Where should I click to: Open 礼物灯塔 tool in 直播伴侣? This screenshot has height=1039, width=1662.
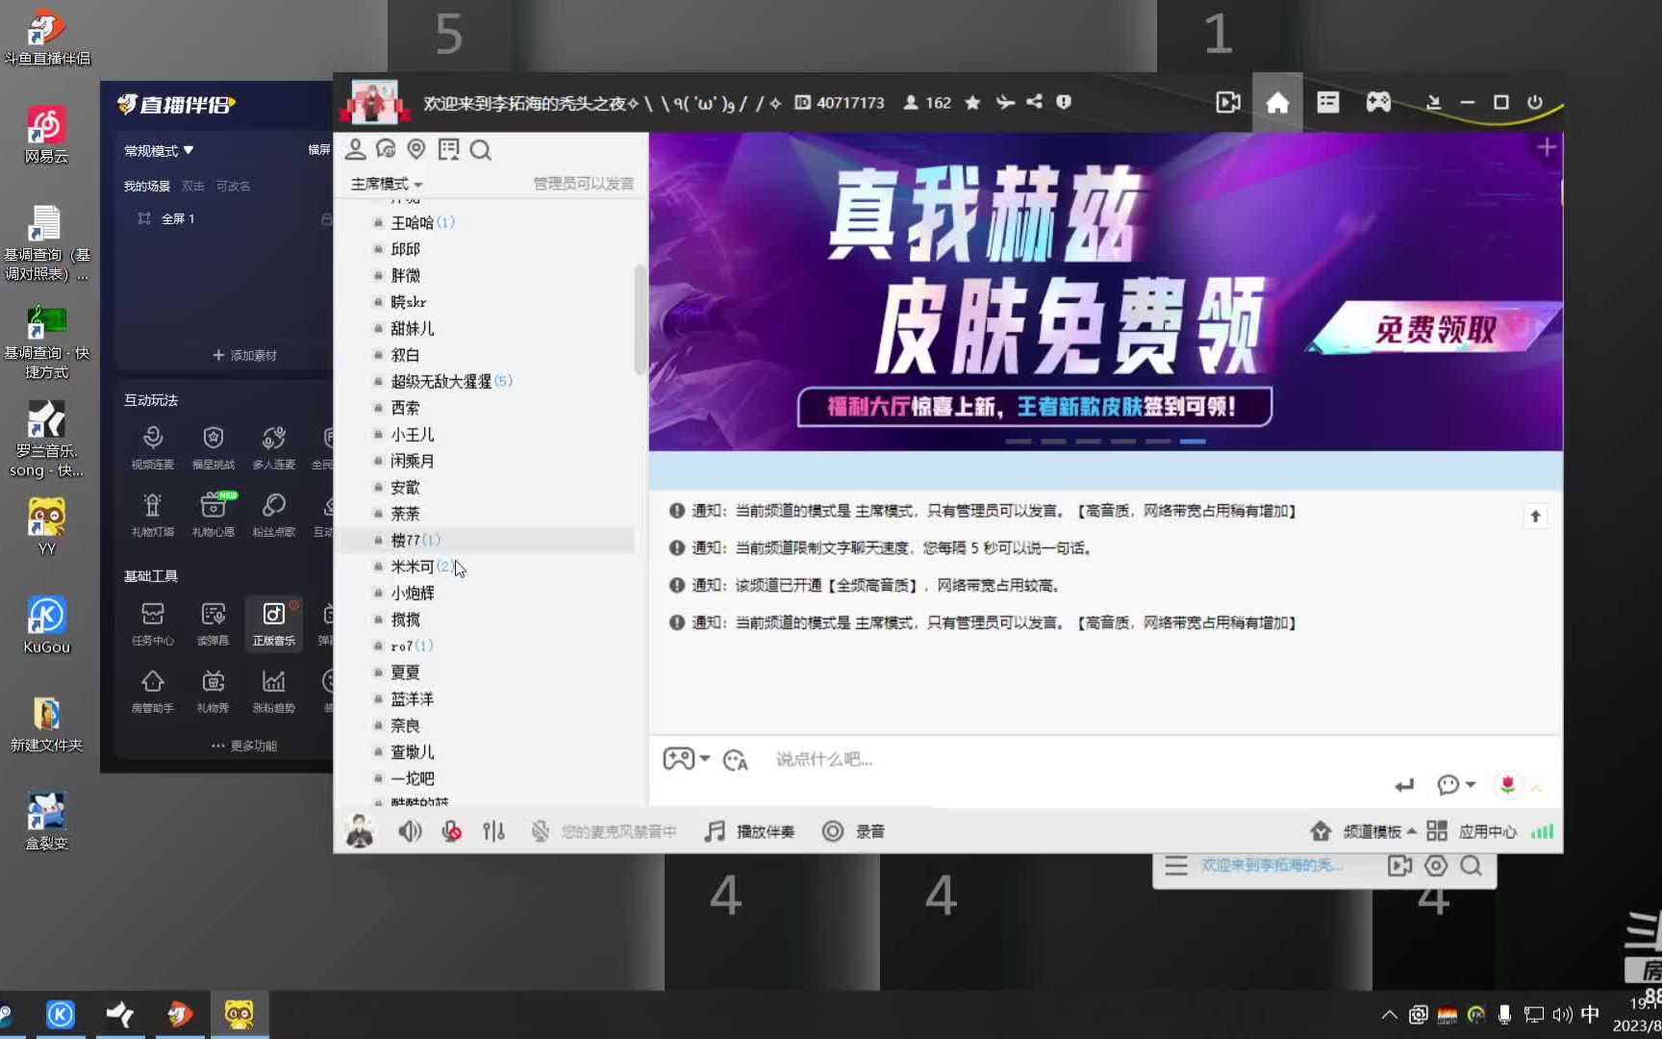tap(153, 515)
